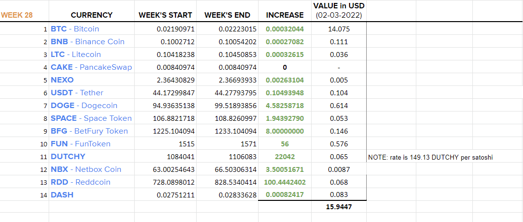523x222 pixels.
Task: Select NEXO USD value 0.005
Action: [x=339, y=80]
